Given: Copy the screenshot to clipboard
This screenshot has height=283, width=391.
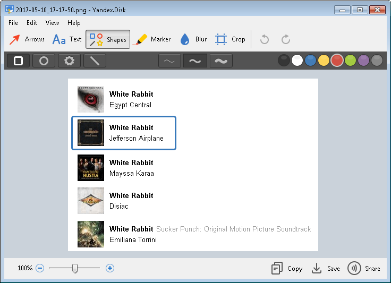Looking at the screenshot, I should pos(287,268).
